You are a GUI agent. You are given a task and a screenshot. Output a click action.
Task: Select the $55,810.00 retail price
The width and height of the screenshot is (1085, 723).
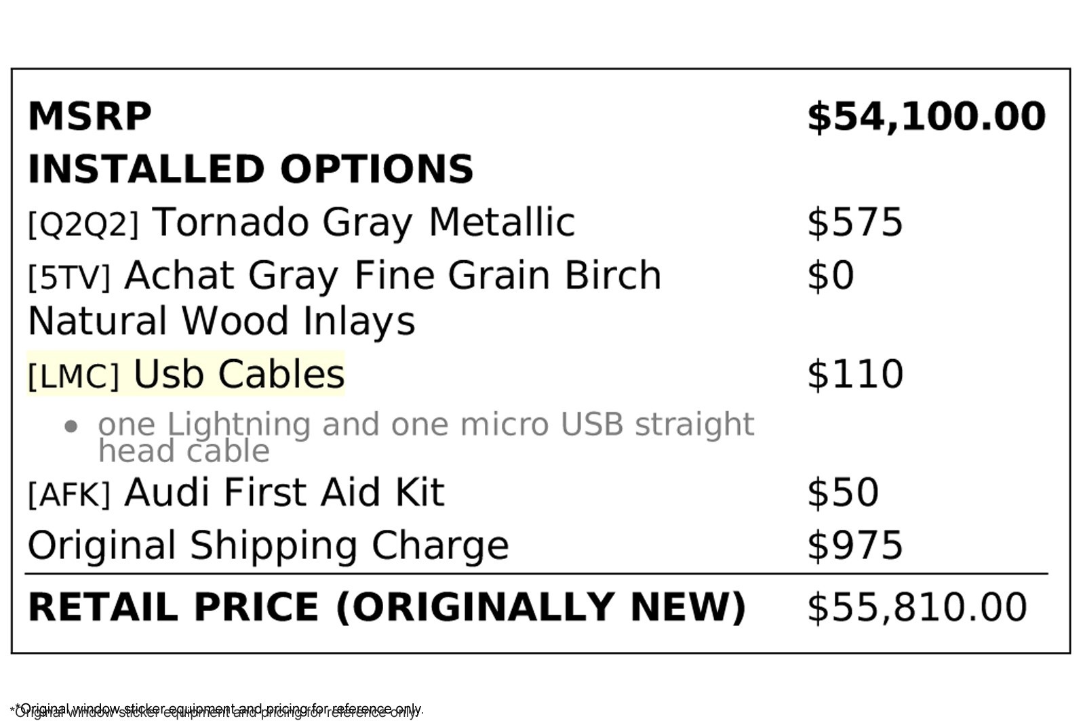click(916, 607)
